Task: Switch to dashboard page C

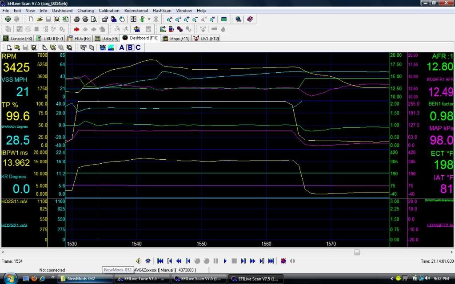Action: 138,47
